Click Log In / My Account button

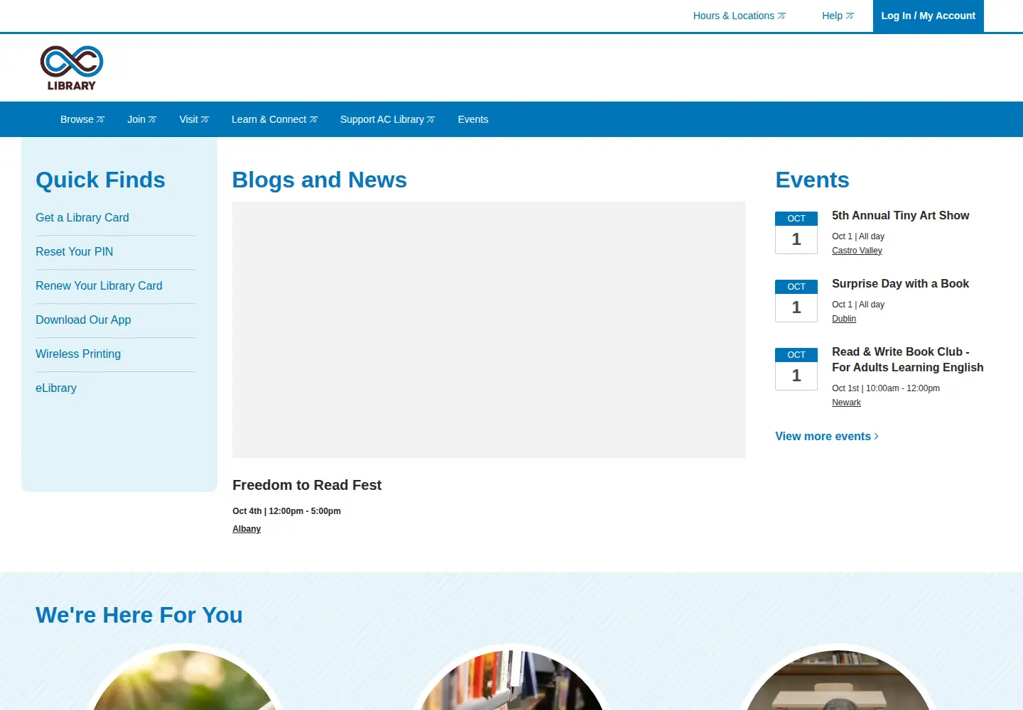point(928,16)
